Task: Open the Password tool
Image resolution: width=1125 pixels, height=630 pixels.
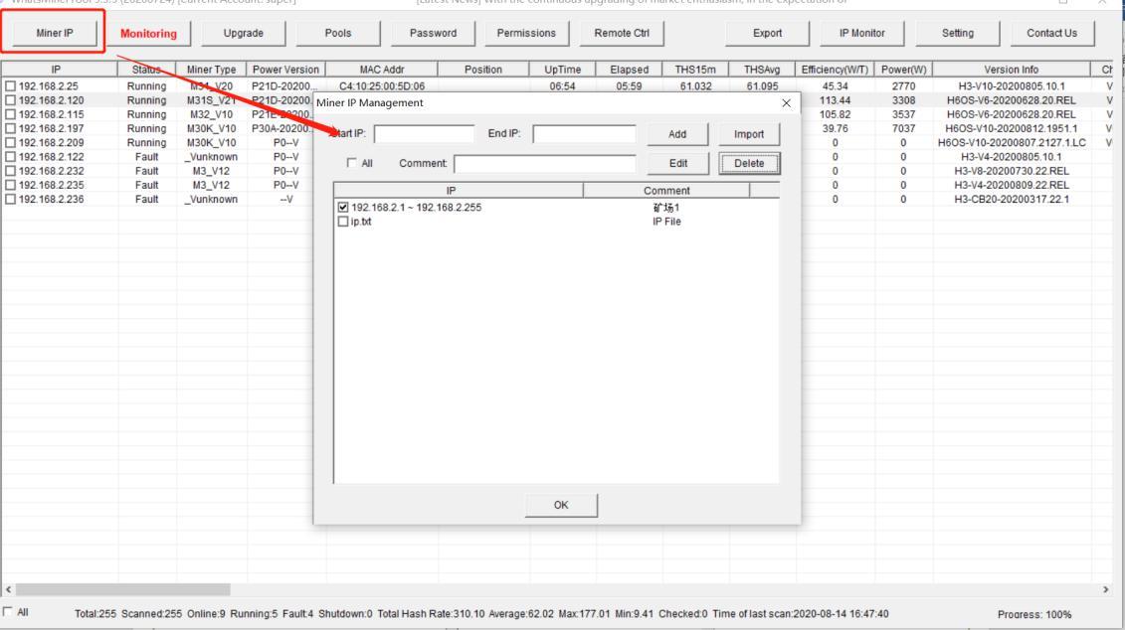Action: (431, 32)
